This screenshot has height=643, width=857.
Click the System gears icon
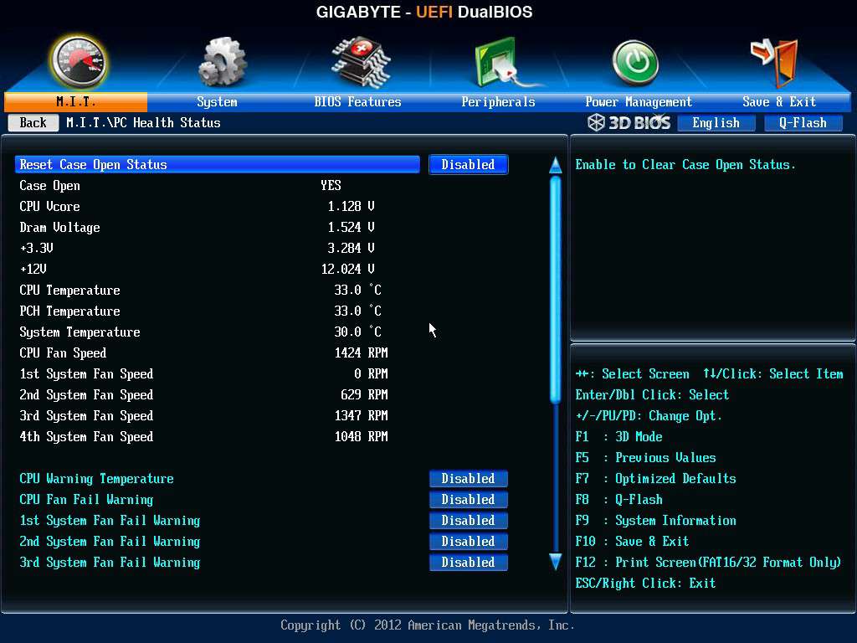pos(221,62)
